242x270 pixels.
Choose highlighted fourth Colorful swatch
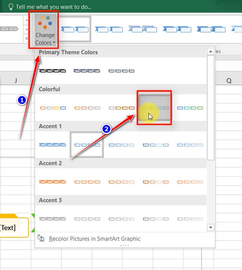[154, 108]
